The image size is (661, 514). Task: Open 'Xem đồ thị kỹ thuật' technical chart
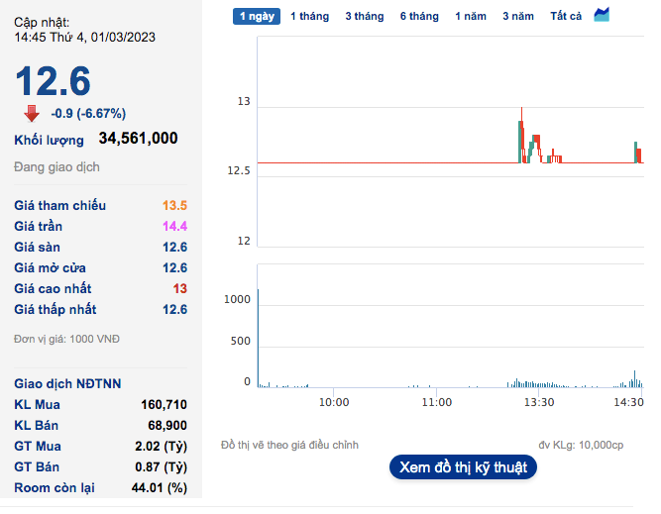click(x=463, y=467)
